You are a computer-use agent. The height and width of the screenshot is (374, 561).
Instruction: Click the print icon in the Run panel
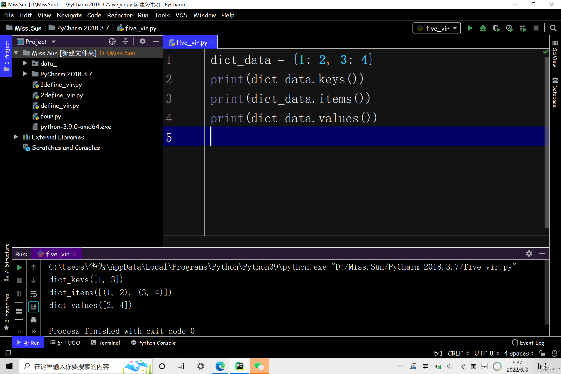[34, 320]
